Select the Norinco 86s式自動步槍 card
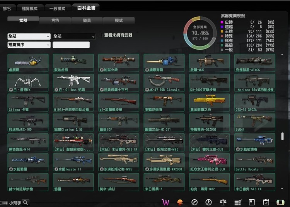290x207 pixels. [x=255, y=83]
